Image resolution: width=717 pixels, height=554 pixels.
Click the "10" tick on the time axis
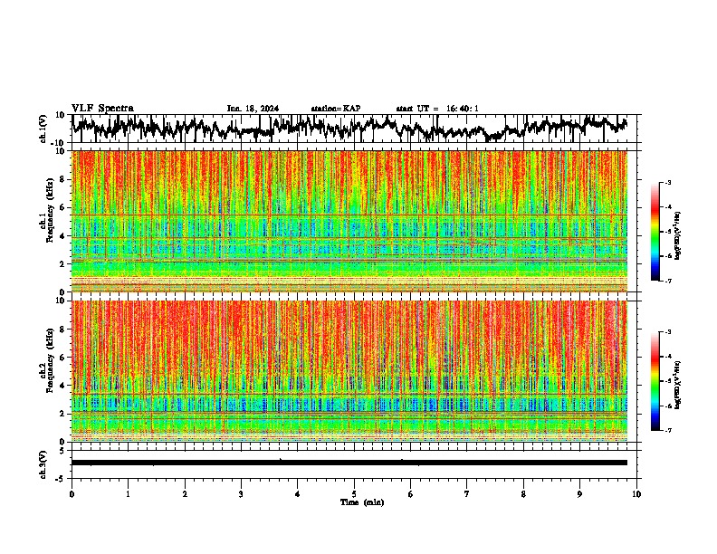(636, 494)
